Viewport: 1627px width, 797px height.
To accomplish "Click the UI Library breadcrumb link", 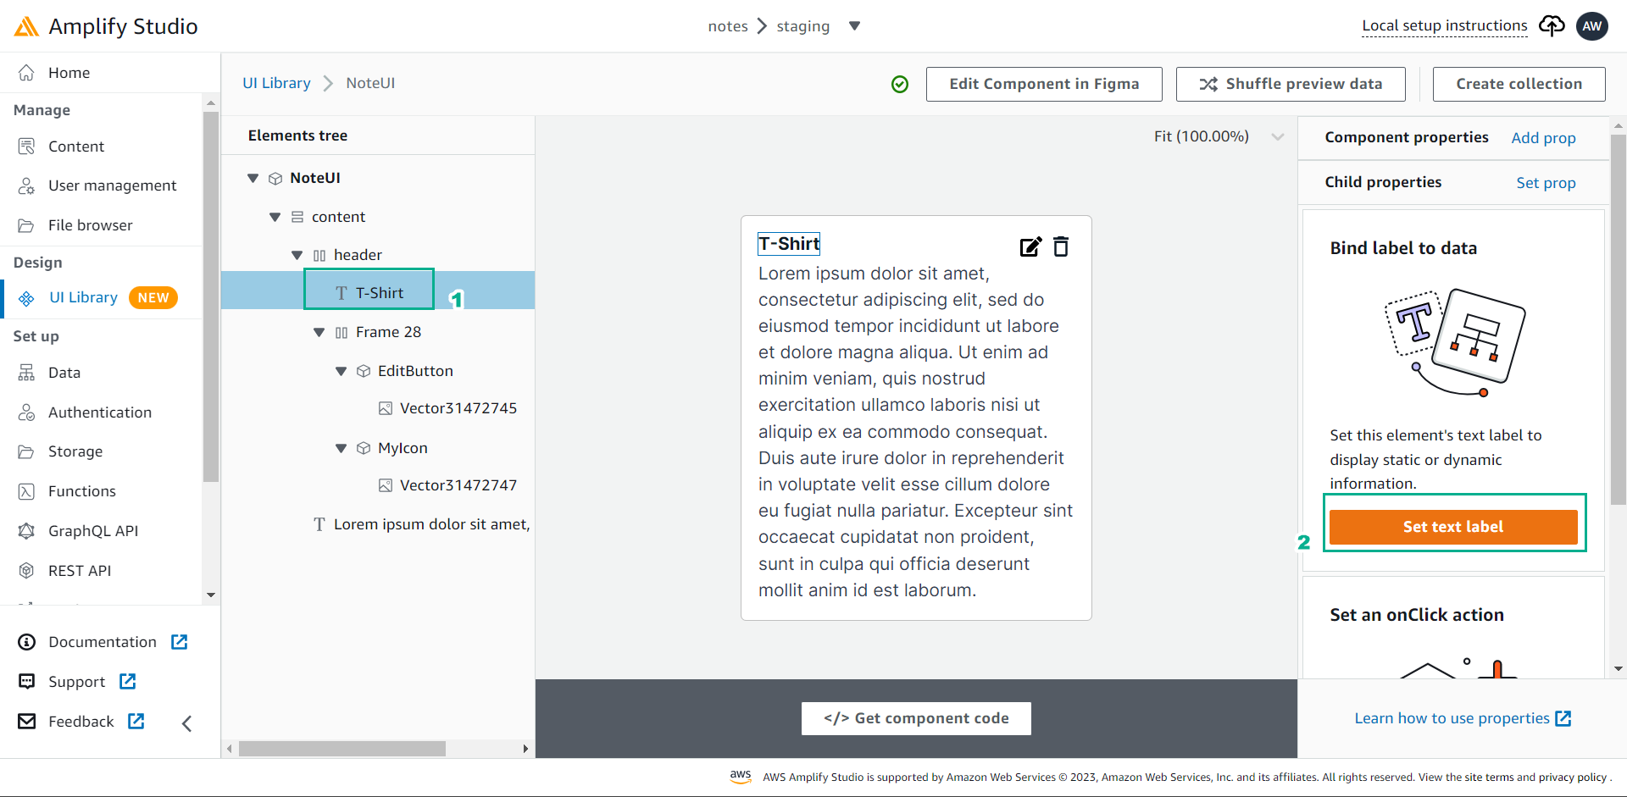I will 276,83.
